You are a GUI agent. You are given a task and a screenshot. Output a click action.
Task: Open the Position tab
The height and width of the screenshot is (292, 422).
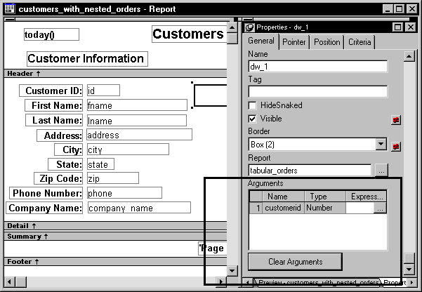click(x=327, y=42)
